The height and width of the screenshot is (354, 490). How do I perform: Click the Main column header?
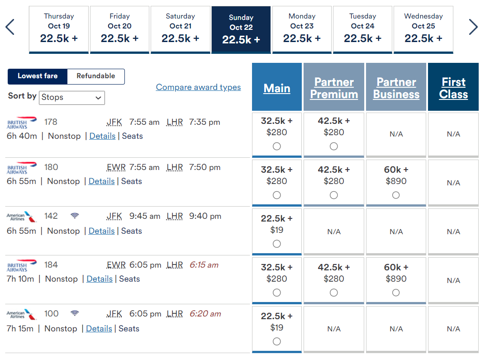(276, 89)
